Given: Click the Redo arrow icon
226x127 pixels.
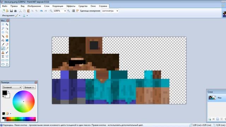Looking at the screenshot, I should [x=46, y=11].
